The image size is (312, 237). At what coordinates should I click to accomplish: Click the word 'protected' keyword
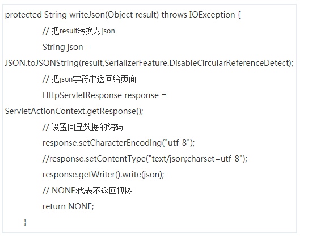[x=23, y=15]
